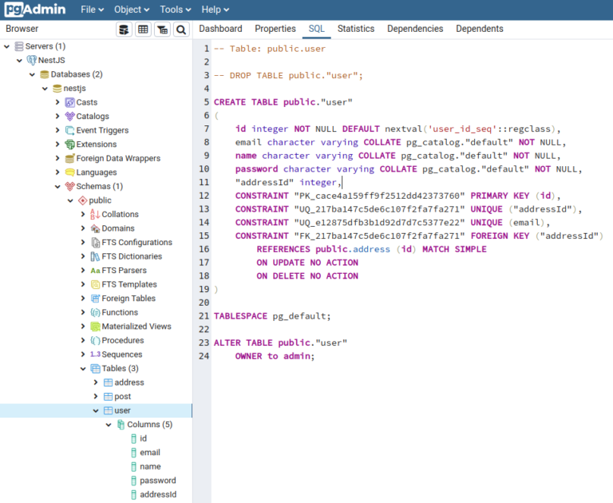Click the Query Tool icon in Browser toolbar
Screen dimensions: 613x503
(124, 30)
